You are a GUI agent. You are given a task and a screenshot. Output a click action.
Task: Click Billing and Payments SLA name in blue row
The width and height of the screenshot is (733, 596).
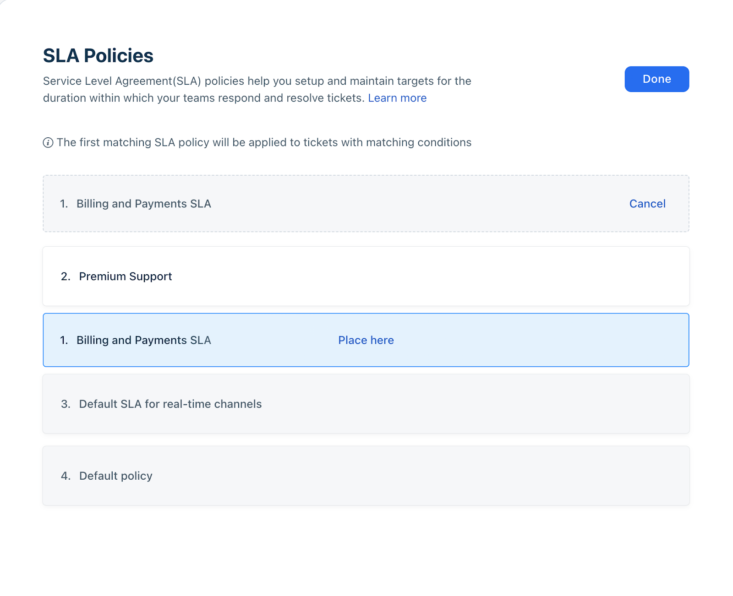(143, 340)
